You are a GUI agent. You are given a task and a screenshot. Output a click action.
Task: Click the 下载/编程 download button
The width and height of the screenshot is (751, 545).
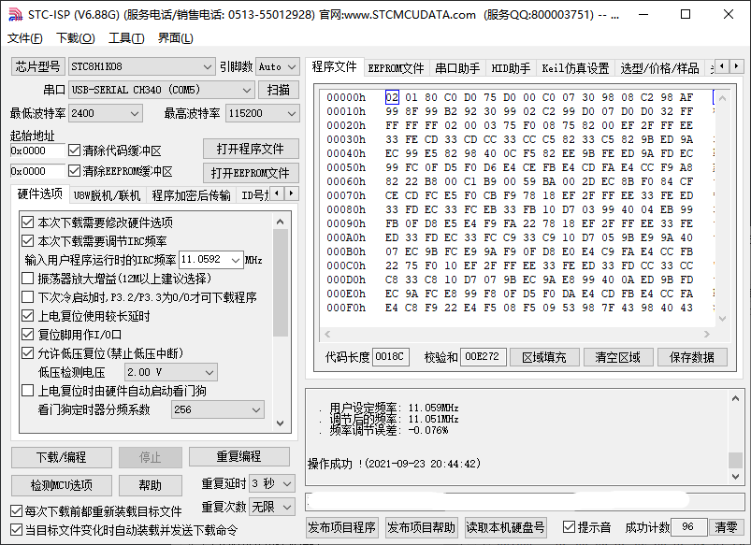61,457
